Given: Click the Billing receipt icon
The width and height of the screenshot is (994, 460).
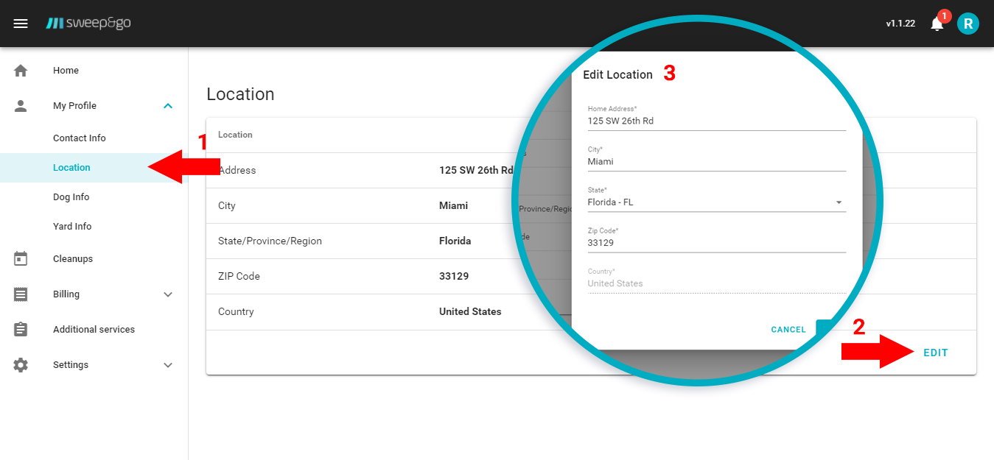Looking at the screenshot, I should click(21, 294).
